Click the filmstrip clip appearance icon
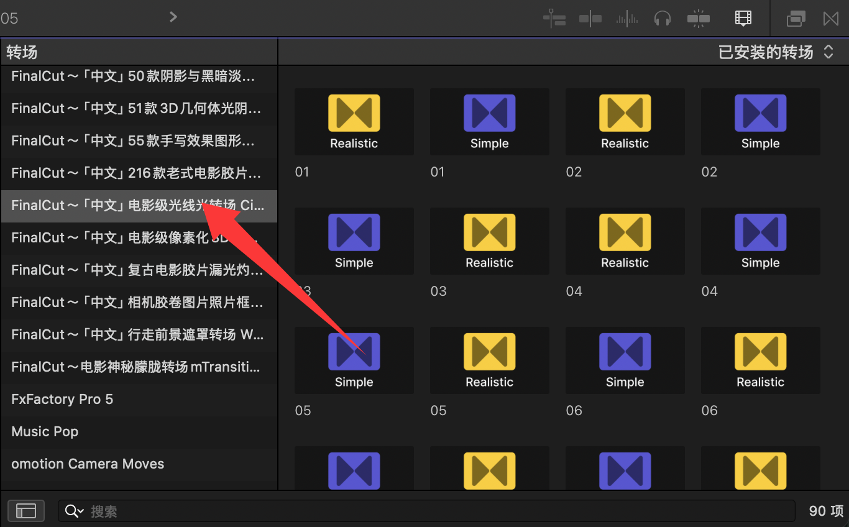 point(743,19)
